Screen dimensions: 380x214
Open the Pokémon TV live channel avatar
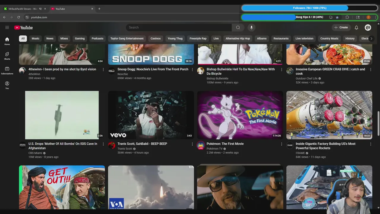tap(201, 145)
